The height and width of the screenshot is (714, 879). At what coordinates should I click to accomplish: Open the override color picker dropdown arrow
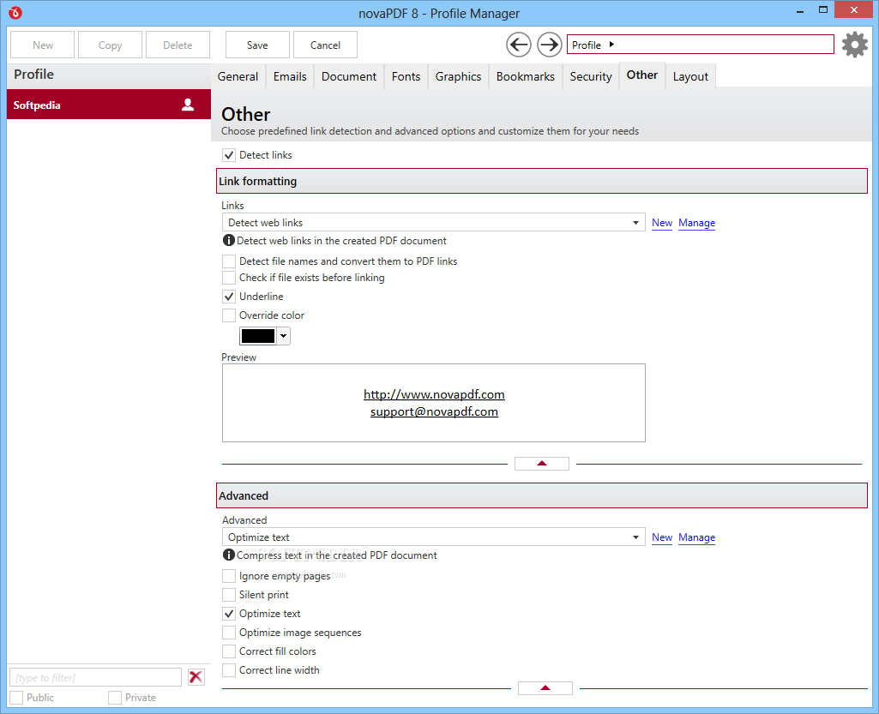click(284, 336)
